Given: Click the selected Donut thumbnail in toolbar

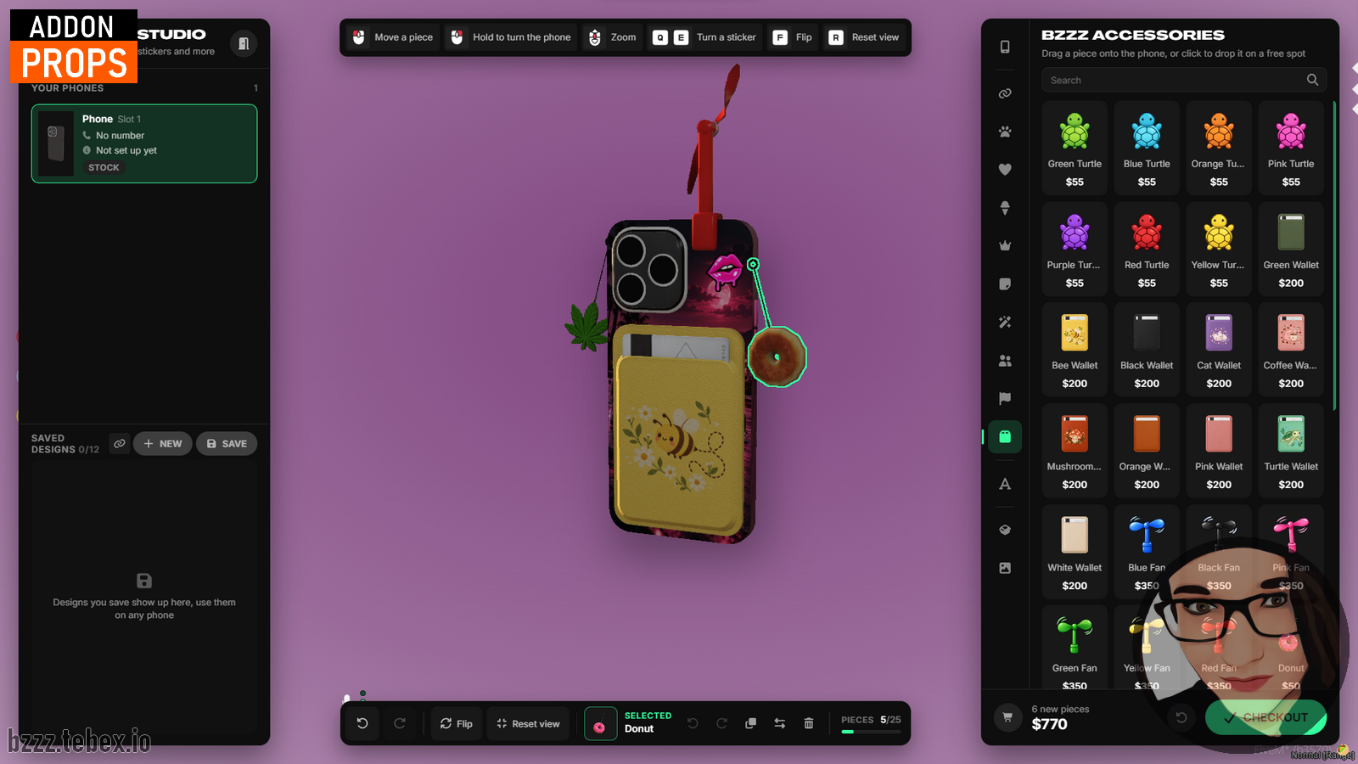Looking at the screenshot, I should click(x=600, y=724).
